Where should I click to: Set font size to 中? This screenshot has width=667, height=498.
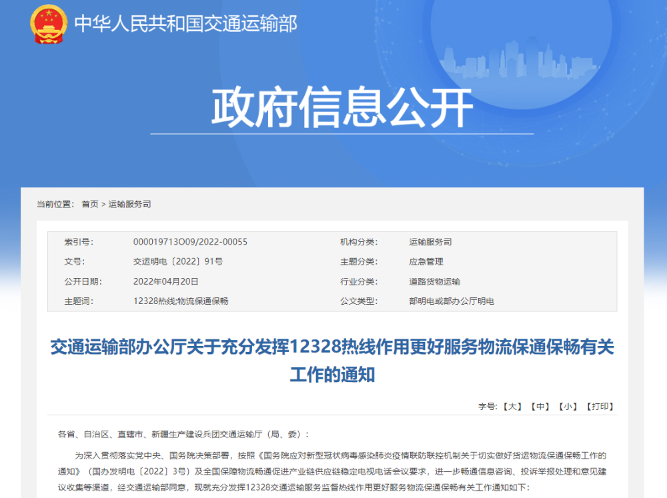540,406
